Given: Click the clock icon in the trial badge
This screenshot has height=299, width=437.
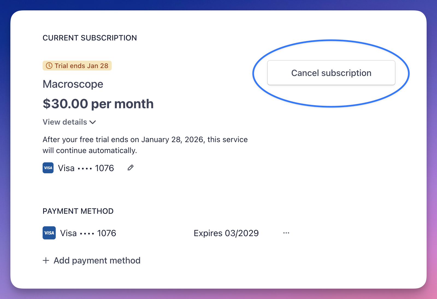Looking at the screenshot, I should [x=49, y=66].
